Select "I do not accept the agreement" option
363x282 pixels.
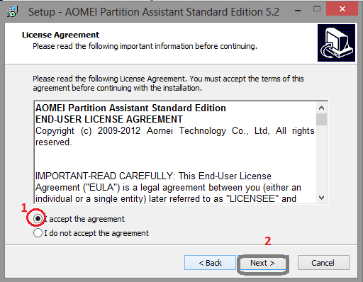38,233
